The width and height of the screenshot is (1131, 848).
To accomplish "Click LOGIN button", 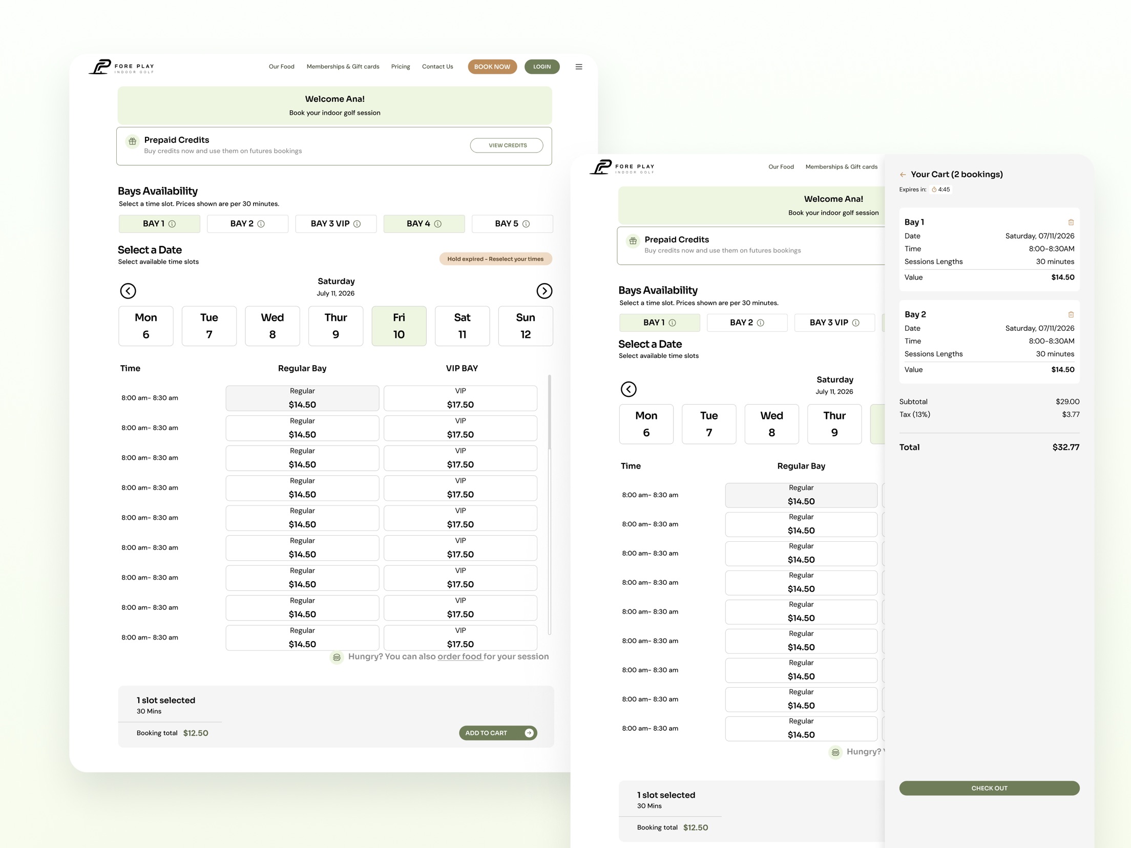I will click(542, 67).
